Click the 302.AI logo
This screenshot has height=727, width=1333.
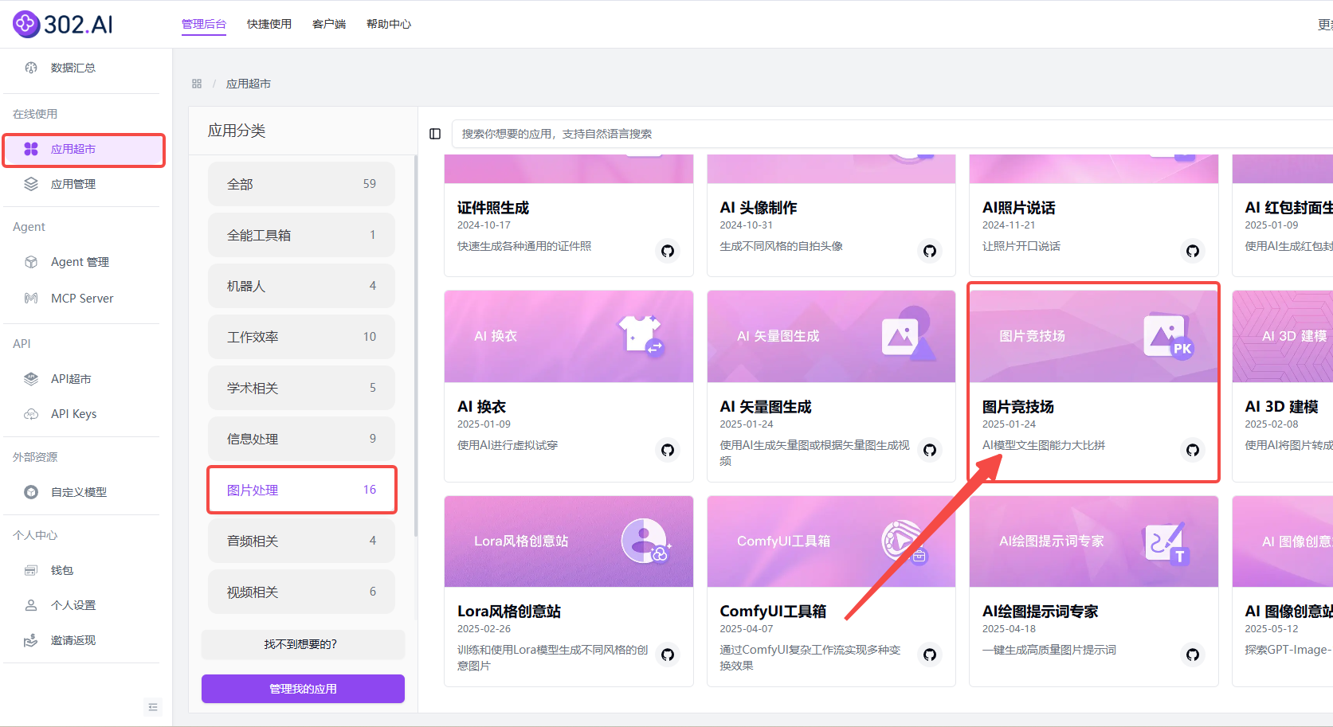pos(63,24)
